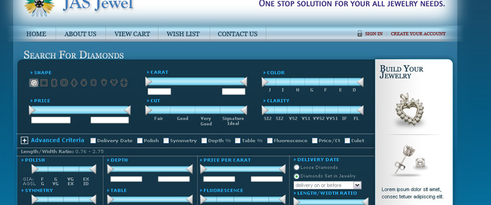Select the pear diamond shape icon
The width and height of the screenshot is (491, 205).
[104, 82]
